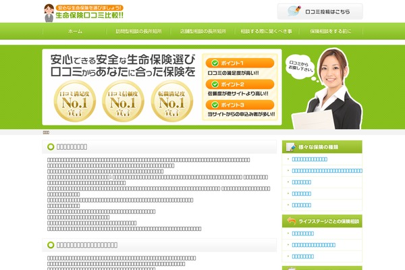
Task: Click the 転職満足度 No.1 gold medal
Action: (171, 101)
